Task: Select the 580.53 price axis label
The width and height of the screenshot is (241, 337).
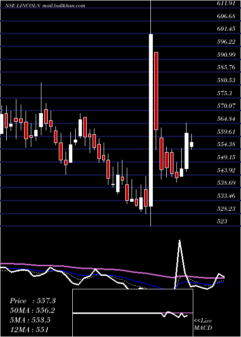Action: click(226, 80)
